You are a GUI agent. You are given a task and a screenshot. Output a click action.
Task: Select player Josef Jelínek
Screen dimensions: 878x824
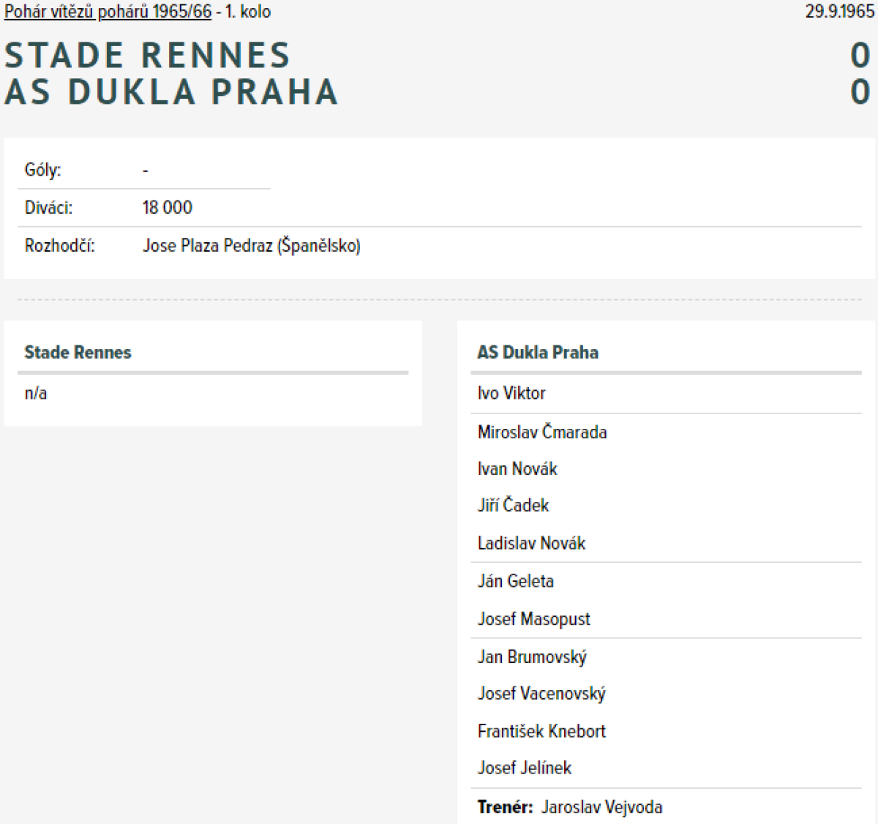click(x=525, y=768)
